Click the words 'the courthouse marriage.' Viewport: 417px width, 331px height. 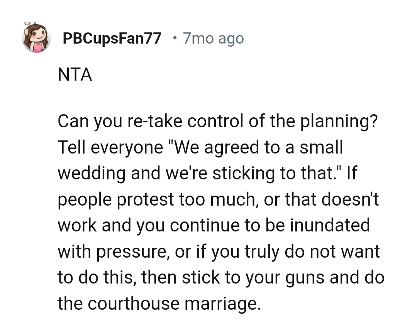(x=159, y=304)
